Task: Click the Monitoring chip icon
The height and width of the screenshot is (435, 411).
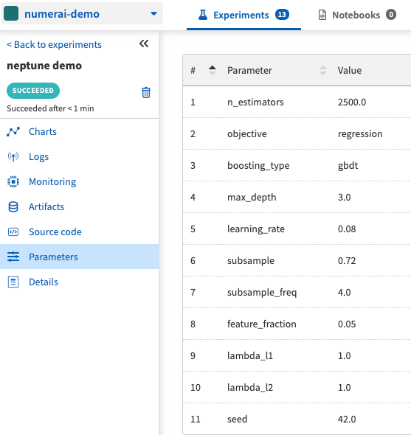Action: pyautogui.click(x=13, y=181)
